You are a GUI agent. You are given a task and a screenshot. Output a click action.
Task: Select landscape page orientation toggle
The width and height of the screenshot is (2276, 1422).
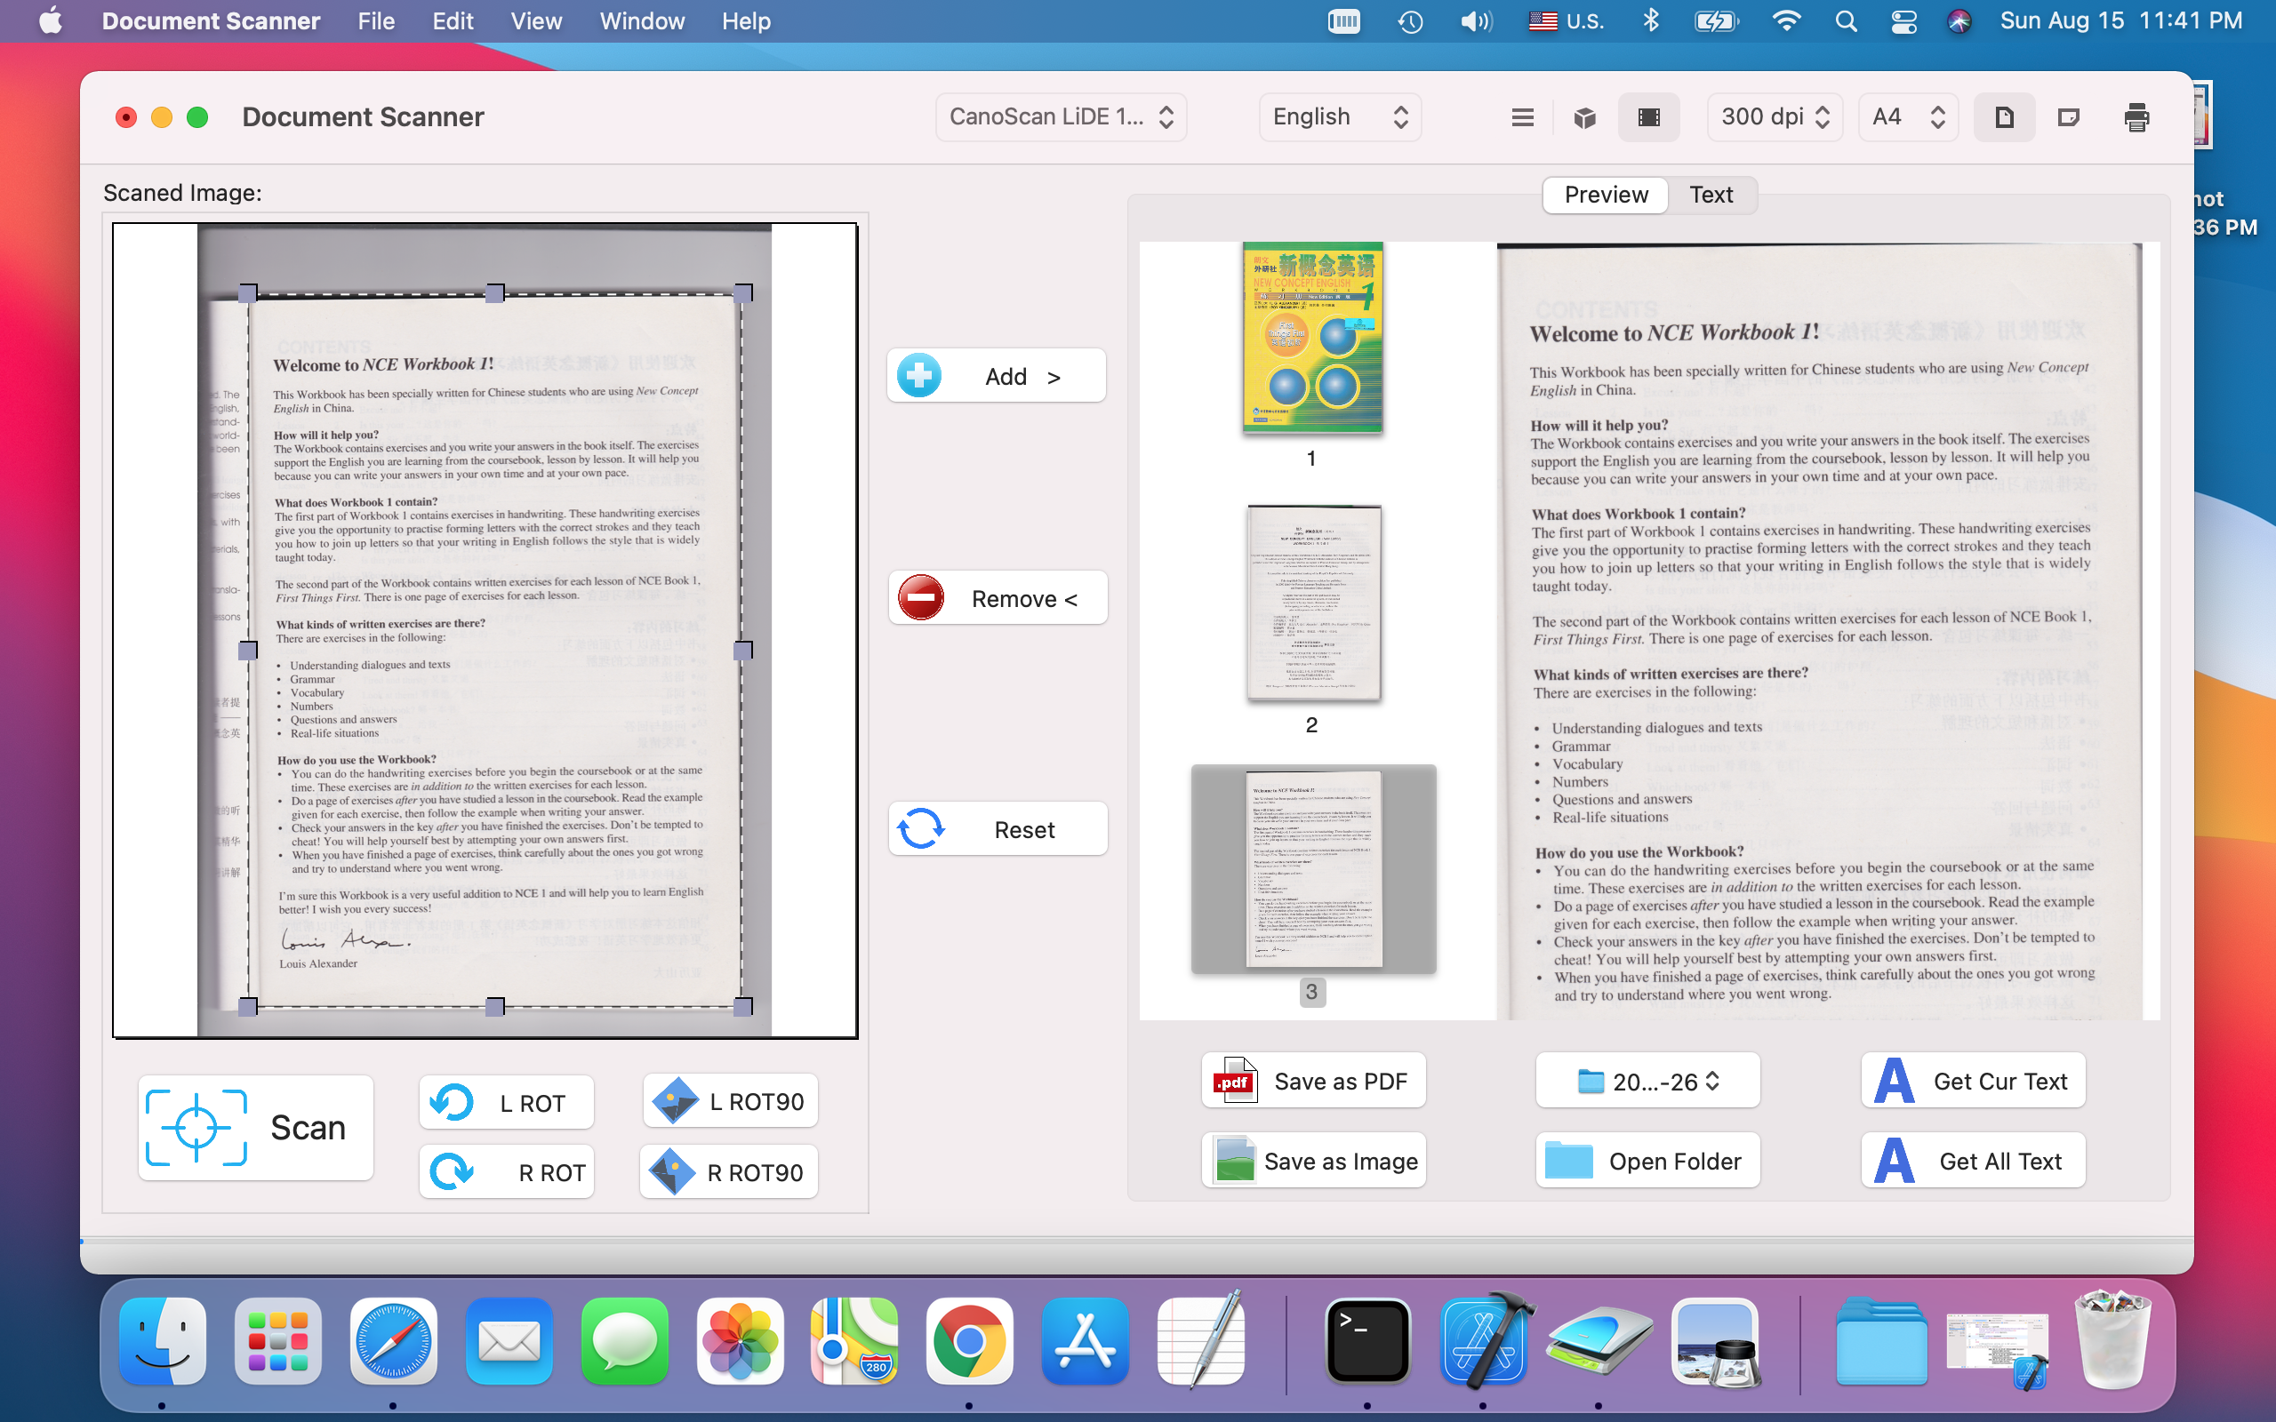(2068, 116)
